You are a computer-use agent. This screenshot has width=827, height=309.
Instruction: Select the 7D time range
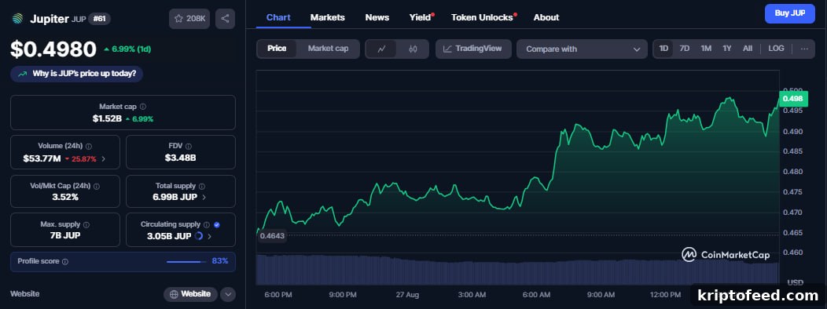[684, 49]
